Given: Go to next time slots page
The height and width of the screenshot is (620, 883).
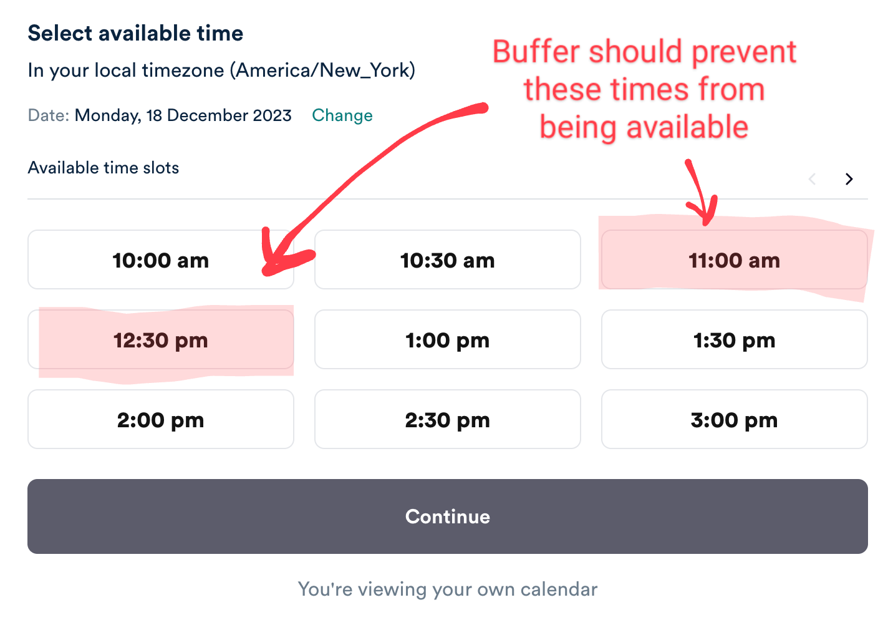Looking at the screenshot, I should click(x=849, y=180).
